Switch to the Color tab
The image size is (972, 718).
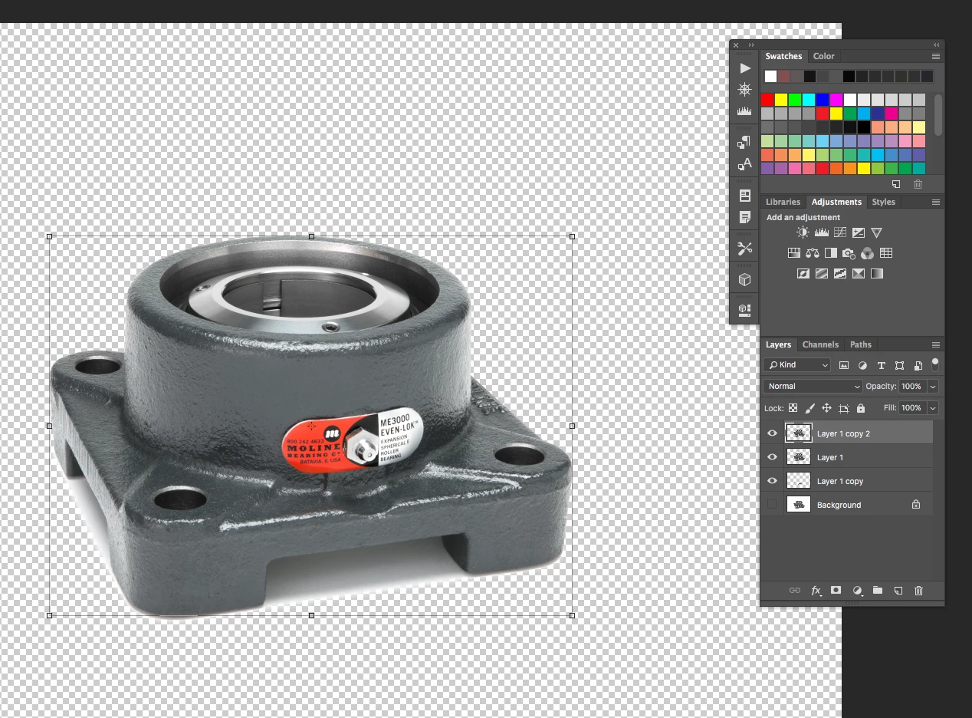click(x=824, y=56)
